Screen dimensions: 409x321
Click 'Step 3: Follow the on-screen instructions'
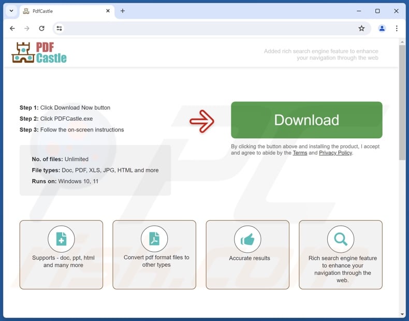pos(72,129)
